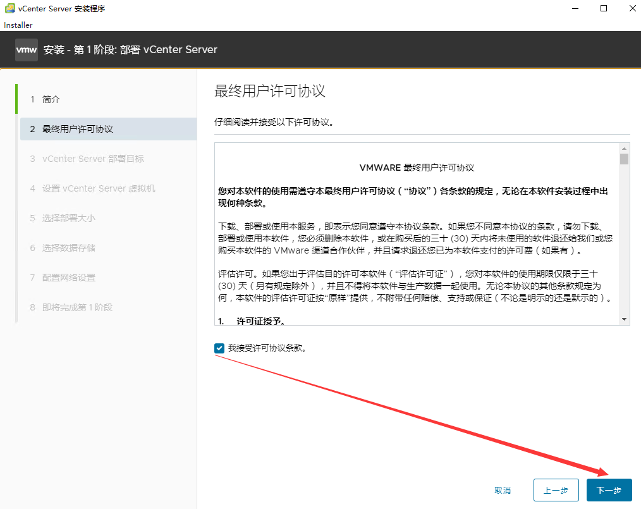The height and width of the screenshot is (509, 641).
Task: Minimize the installer window
Action: 575,9
